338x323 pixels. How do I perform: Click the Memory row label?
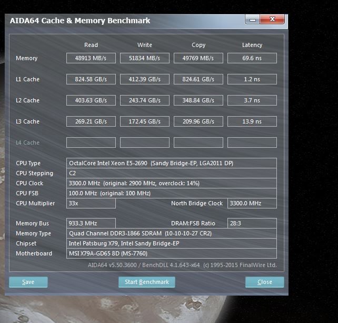[27, 58]
